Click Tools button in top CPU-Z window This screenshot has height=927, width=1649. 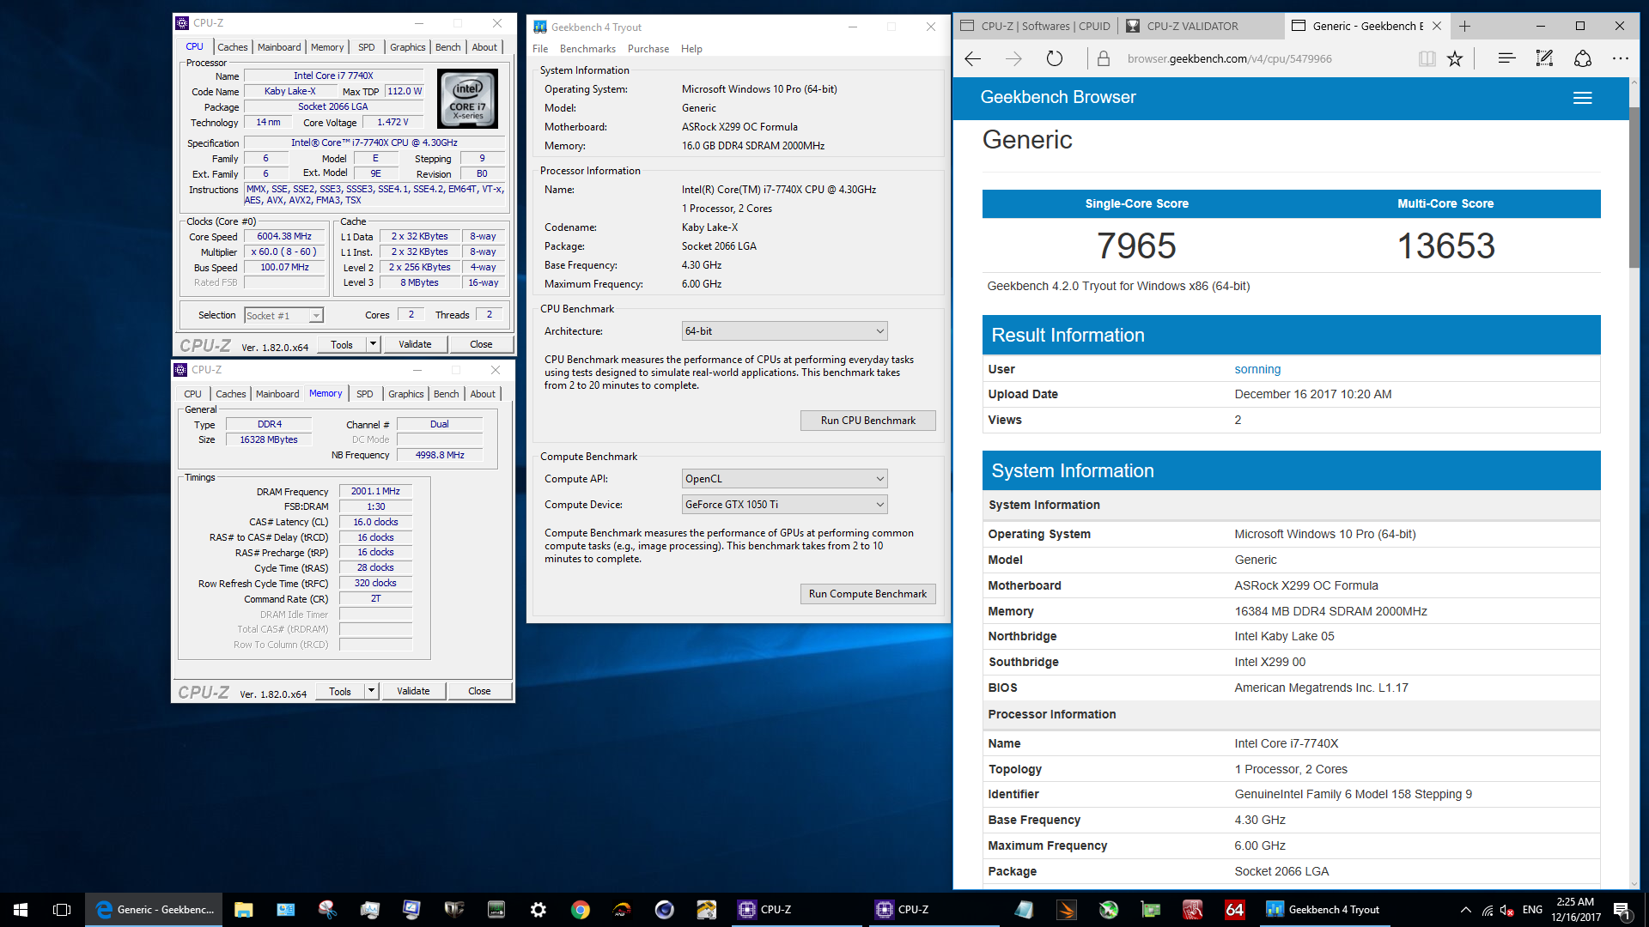(342, 344)
